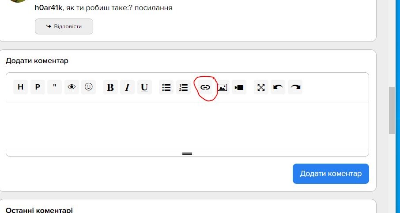This screenshot has height=213, width=400.
Task: Select the comment text 'як ти робиш таке:? посилання'
Action: (x=119, y=7)
